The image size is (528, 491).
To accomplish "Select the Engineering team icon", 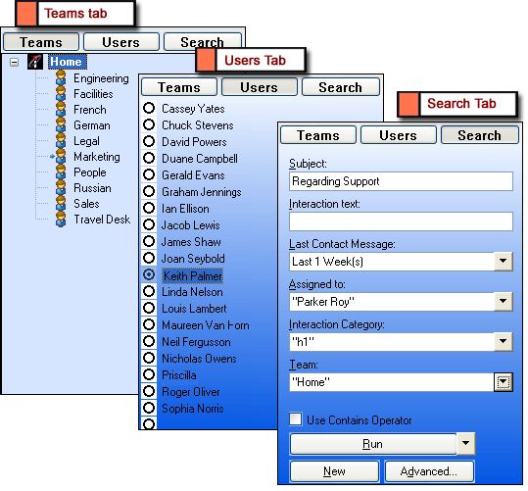I will tap(61, 78).
